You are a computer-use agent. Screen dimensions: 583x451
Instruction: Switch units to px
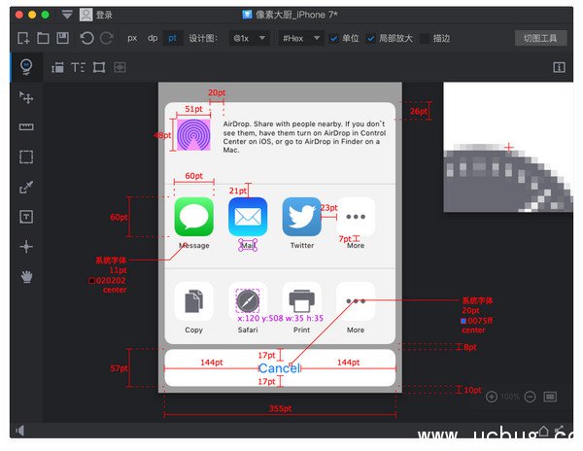tap(132, 38)
